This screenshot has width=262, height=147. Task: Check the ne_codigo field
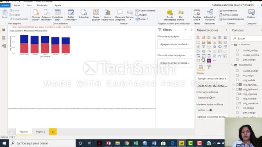[237, 108]
